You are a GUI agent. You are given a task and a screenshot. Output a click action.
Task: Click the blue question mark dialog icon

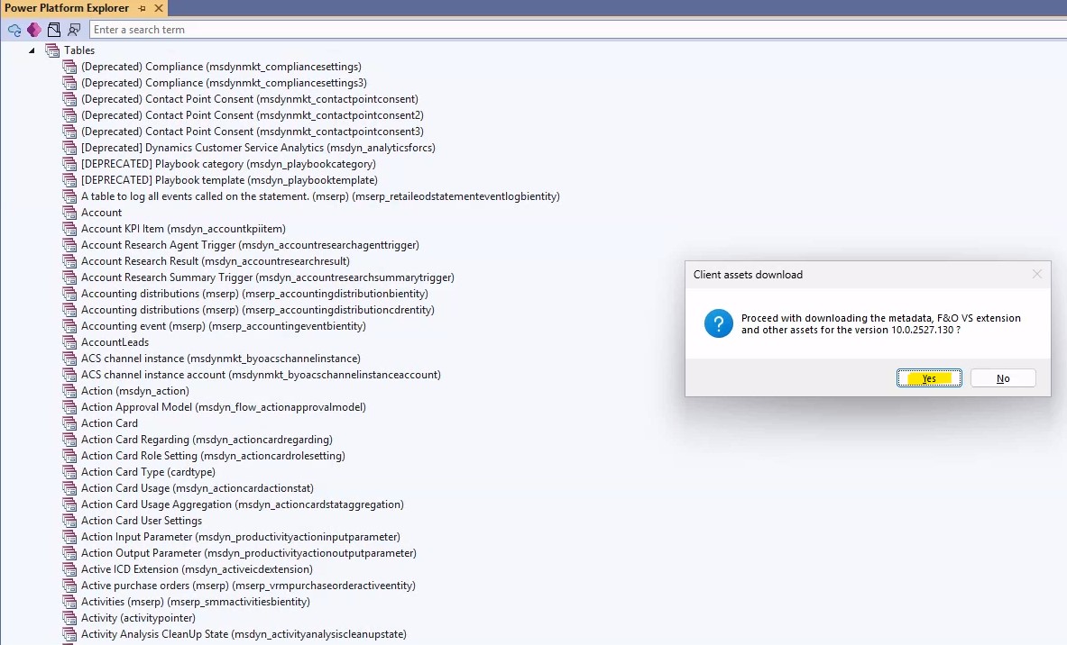click(719, 323)
